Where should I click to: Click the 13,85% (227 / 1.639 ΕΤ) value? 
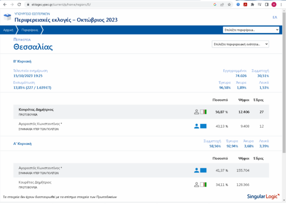click(x=32, y=87)
